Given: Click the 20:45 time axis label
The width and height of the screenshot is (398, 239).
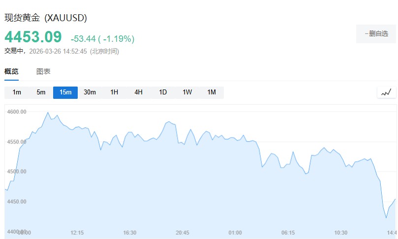Looking at the screenshot, I should (x=183, y=233).
